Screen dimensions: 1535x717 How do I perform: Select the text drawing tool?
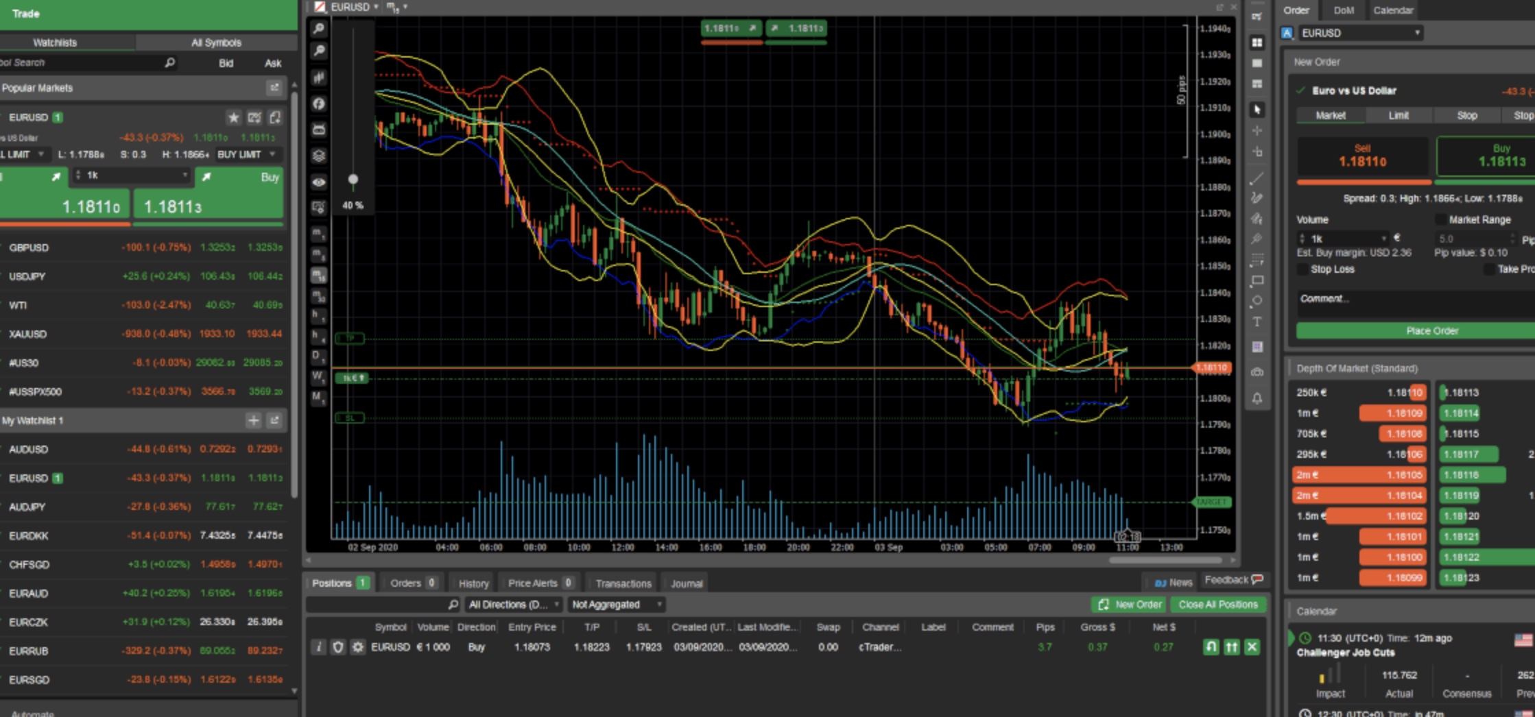point(1257,322)
